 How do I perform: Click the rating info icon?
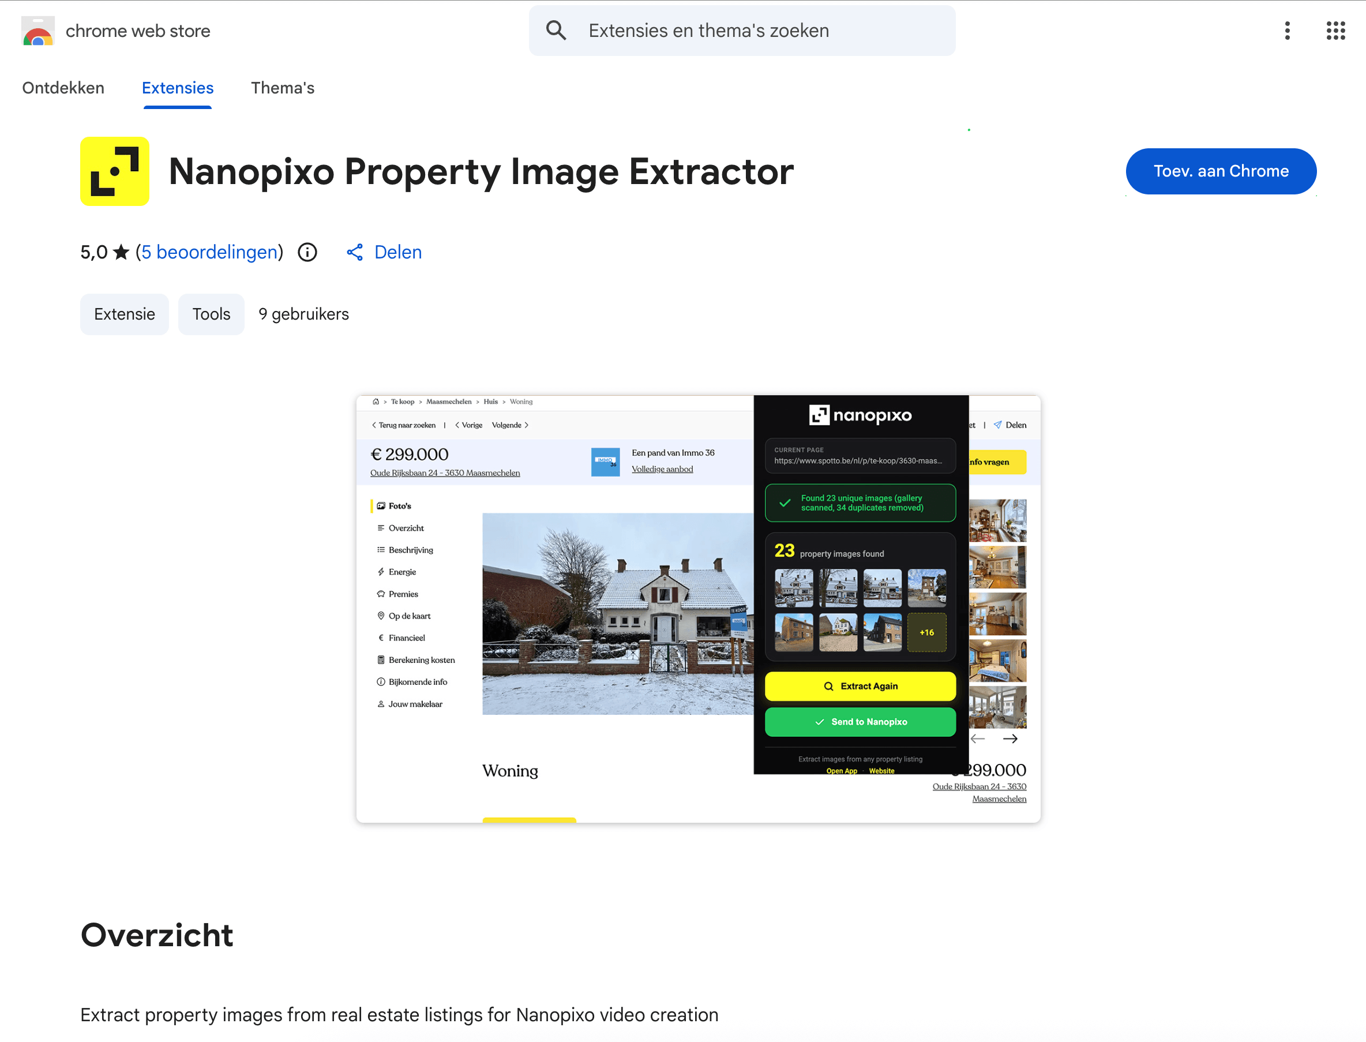point(307,253)
